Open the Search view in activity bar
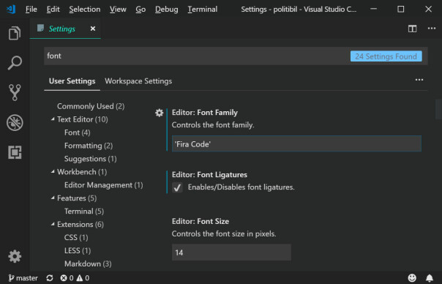 click(15, 63)
